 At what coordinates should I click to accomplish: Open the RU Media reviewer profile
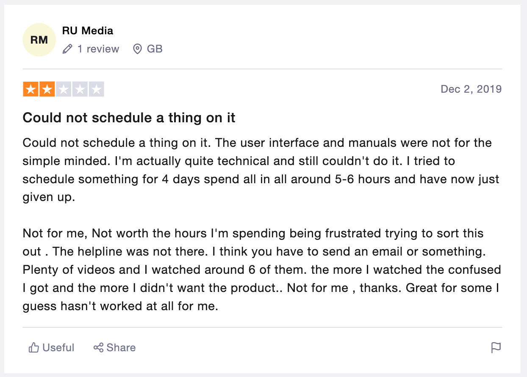pyautogui.click(x=88, y=31)
